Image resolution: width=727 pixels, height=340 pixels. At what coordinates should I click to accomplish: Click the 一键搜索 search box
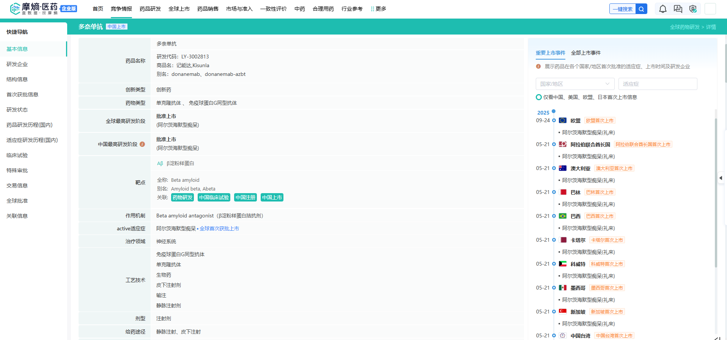click(x=623, y=9)
